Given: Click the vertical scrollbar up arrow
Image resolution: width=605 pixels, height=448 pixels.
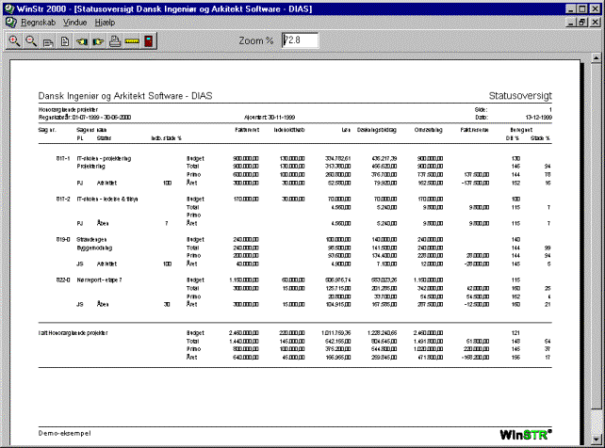Looking at the screenshot, I should coord(597,57).
